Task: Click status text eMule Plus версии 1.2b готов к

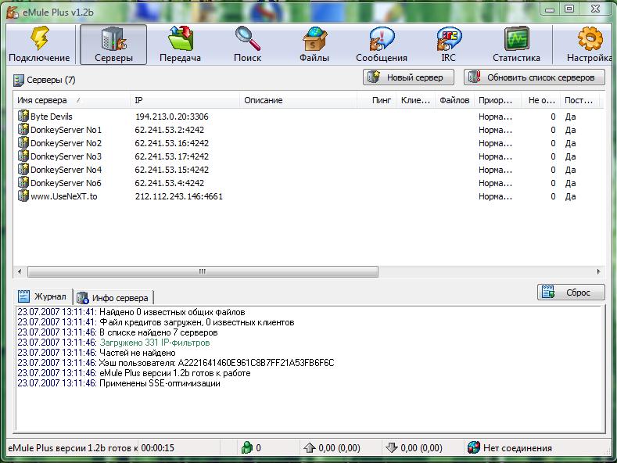Action: click(73, 448)
